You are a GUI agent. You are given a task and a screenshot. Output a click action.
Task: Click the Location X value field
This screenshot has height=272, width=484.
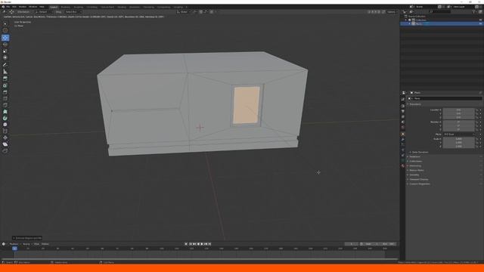[459, 110]
